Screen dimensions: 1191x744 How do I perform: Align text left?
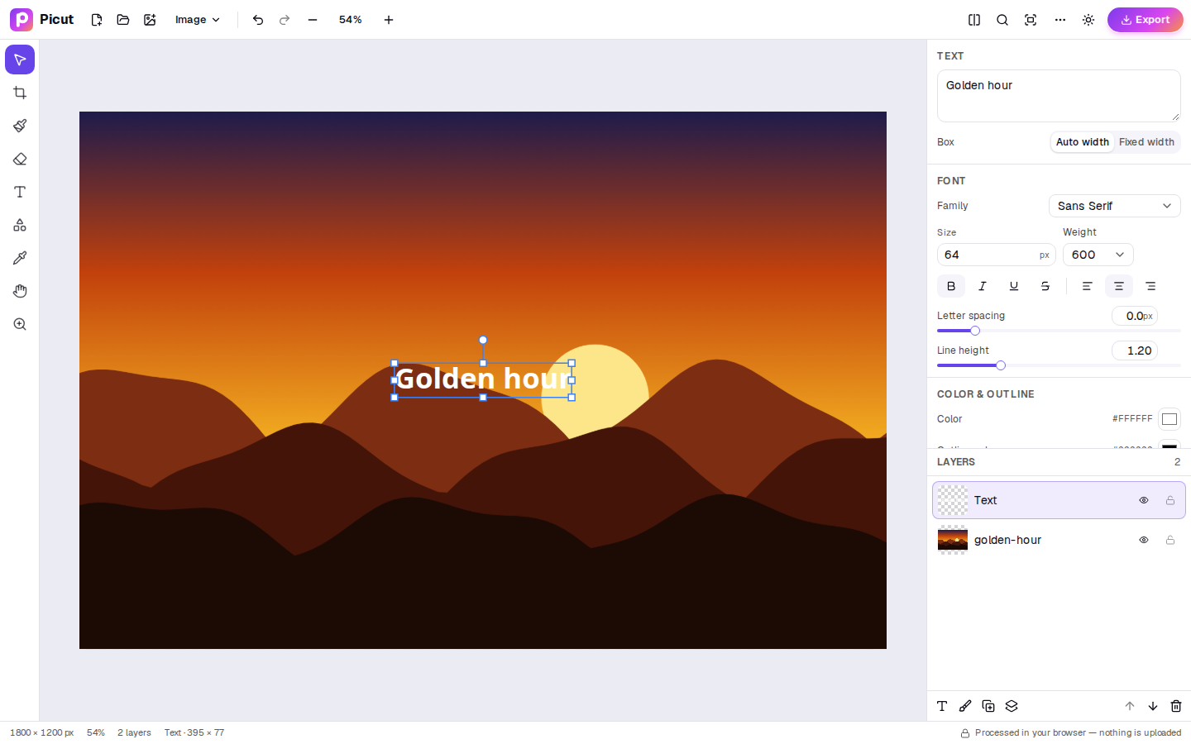point(1088,286)
